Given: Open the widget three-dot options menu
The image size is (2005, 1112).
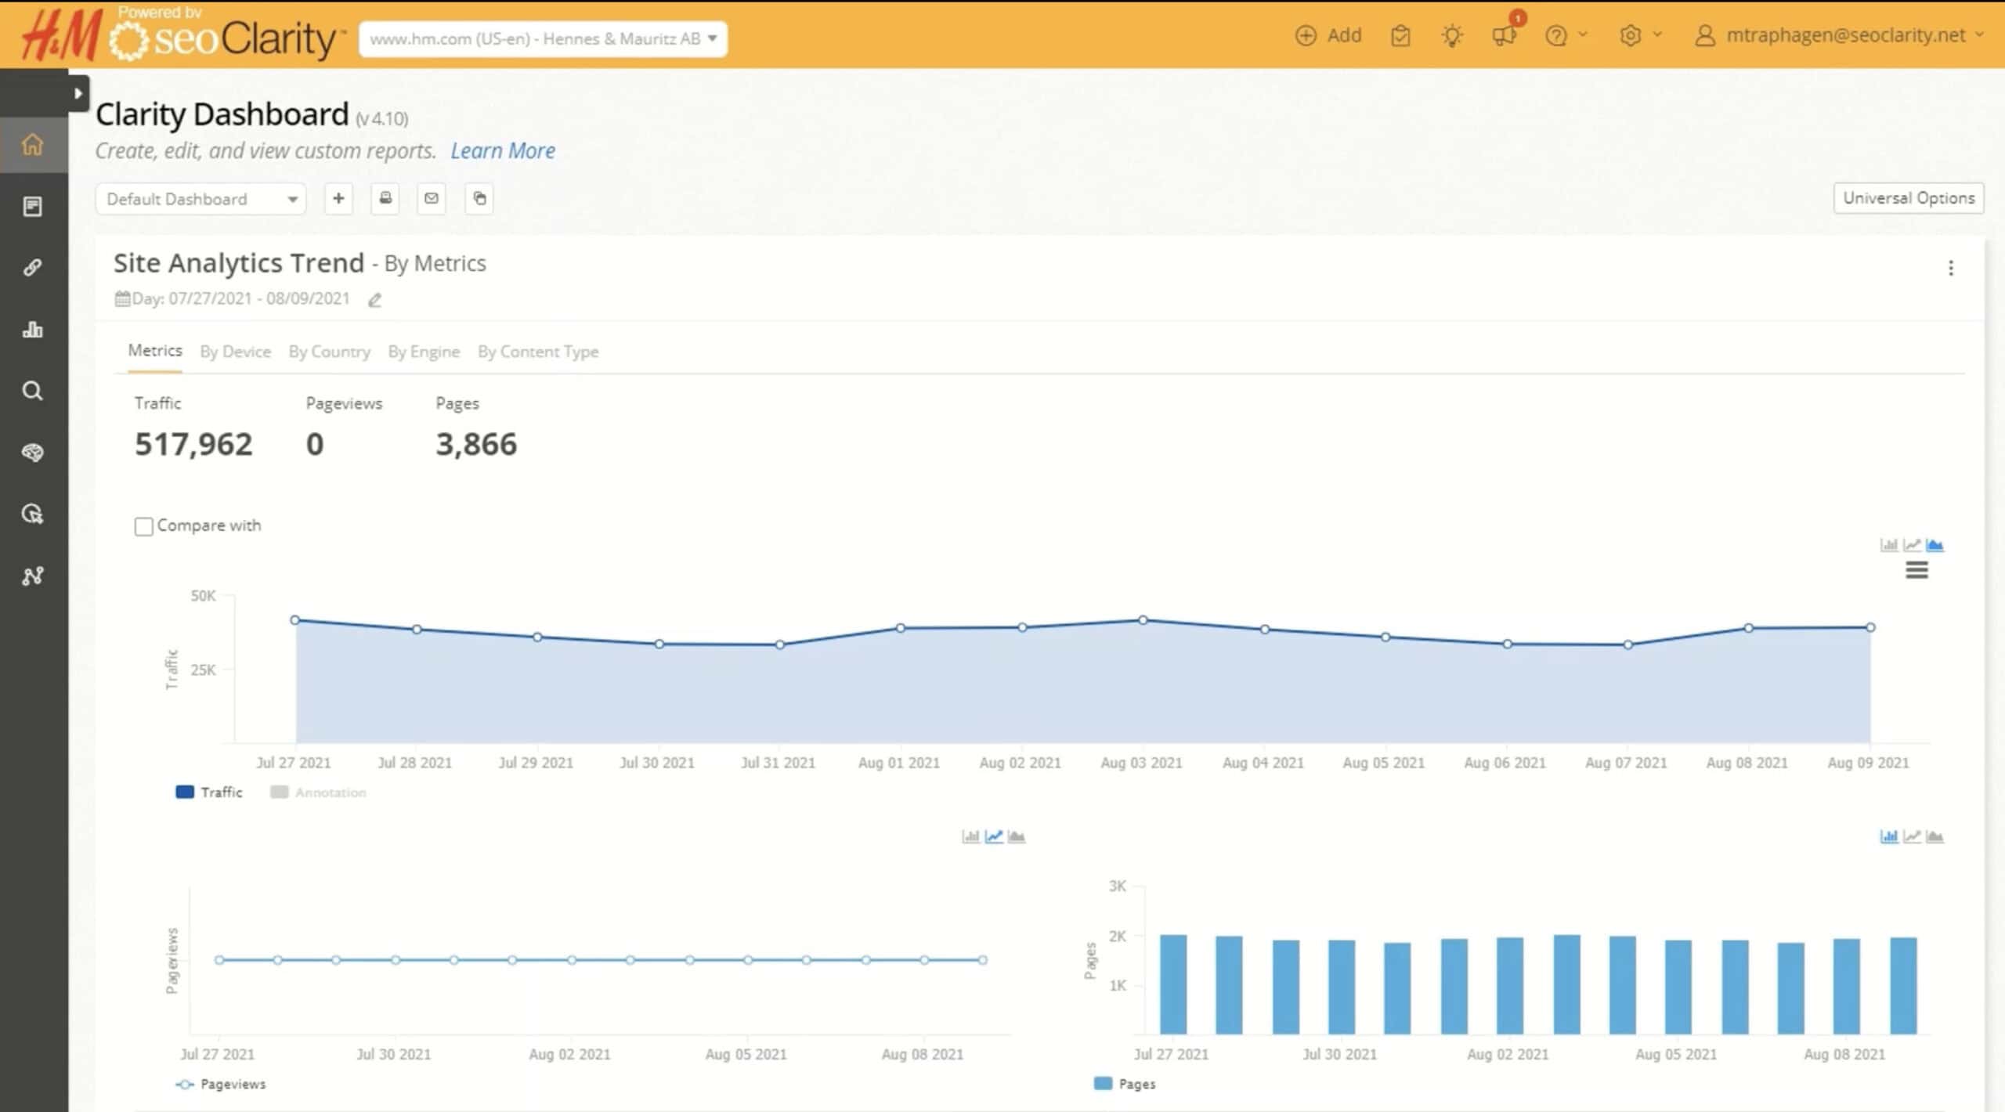Looking at the screenshot, I should [x=1951, y=269].
